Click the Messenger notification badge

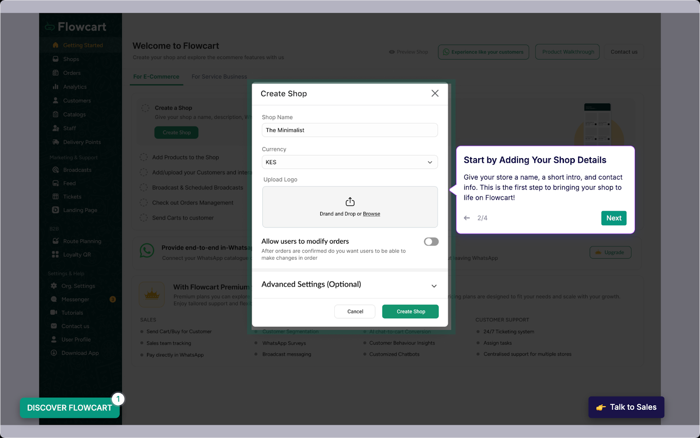(x=113, y=299)
